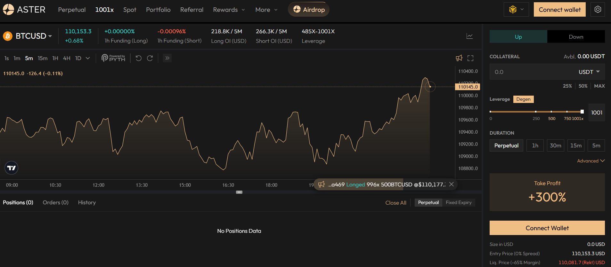Click the Connect wallet button in header
The height and width of the screenshot is (267, 611).
559,10
